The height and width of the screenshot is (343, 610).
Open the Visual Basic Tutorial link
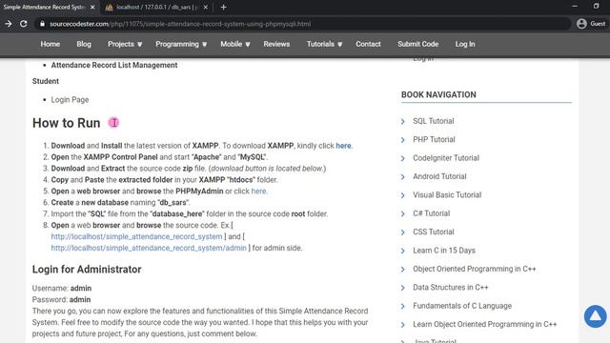click(447, 194)
